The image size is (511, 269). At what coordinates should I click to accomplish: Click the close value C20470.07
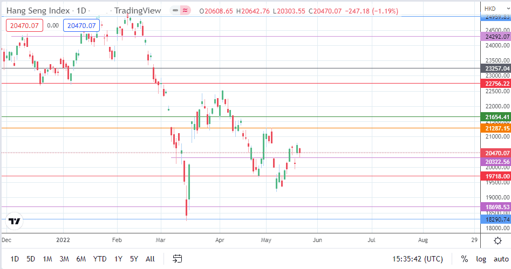(x=325, y=11)
